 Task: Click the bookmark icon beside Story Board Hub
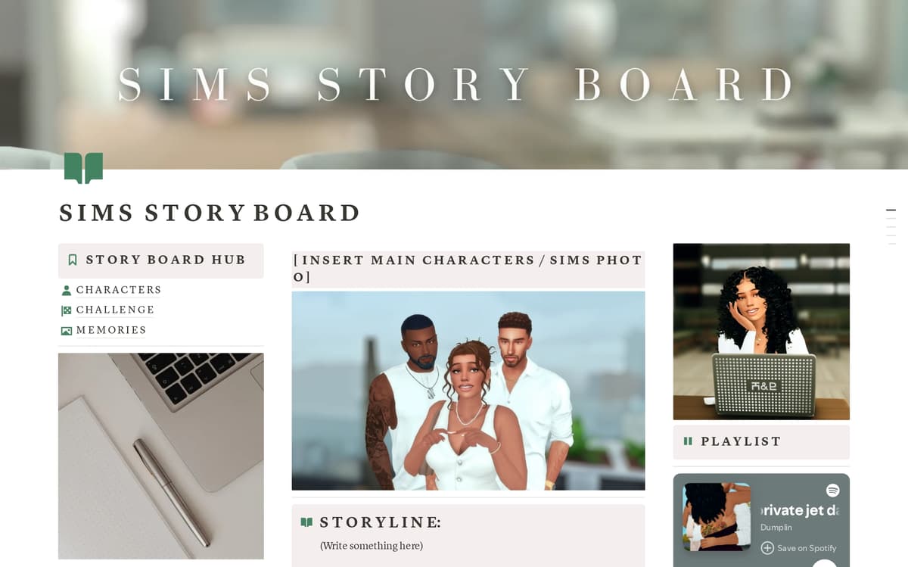pos(73,260)
